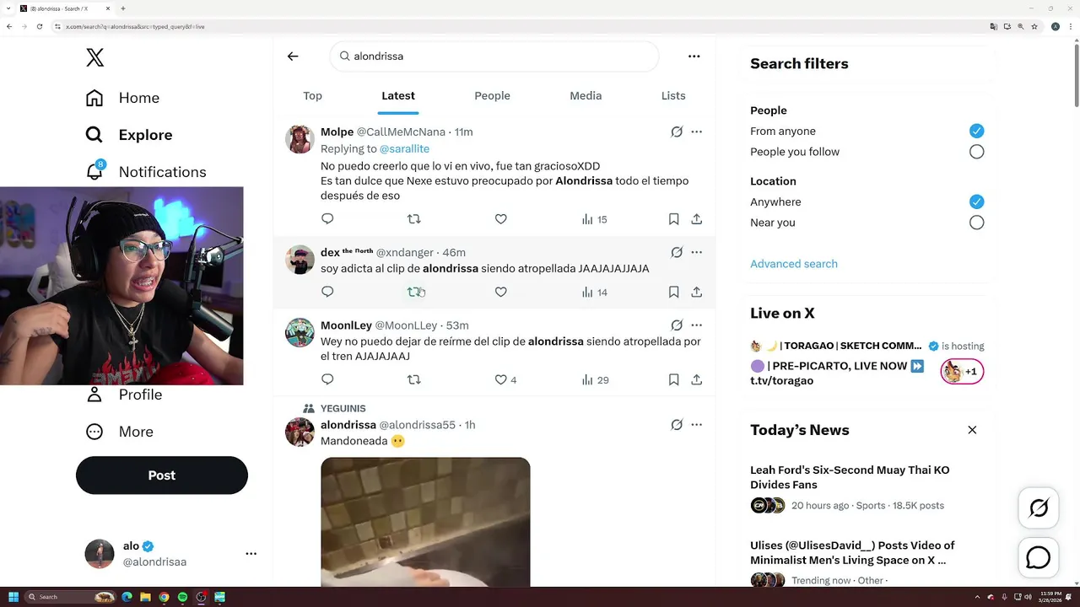Switch to the Latest tab
The height and width of the screenshot is (607, 1080).
pyautogui.click(x=398, y=96)
